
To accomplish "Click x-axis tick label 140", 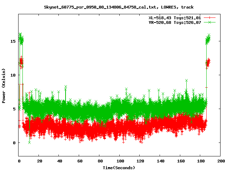I will [160, 161].
